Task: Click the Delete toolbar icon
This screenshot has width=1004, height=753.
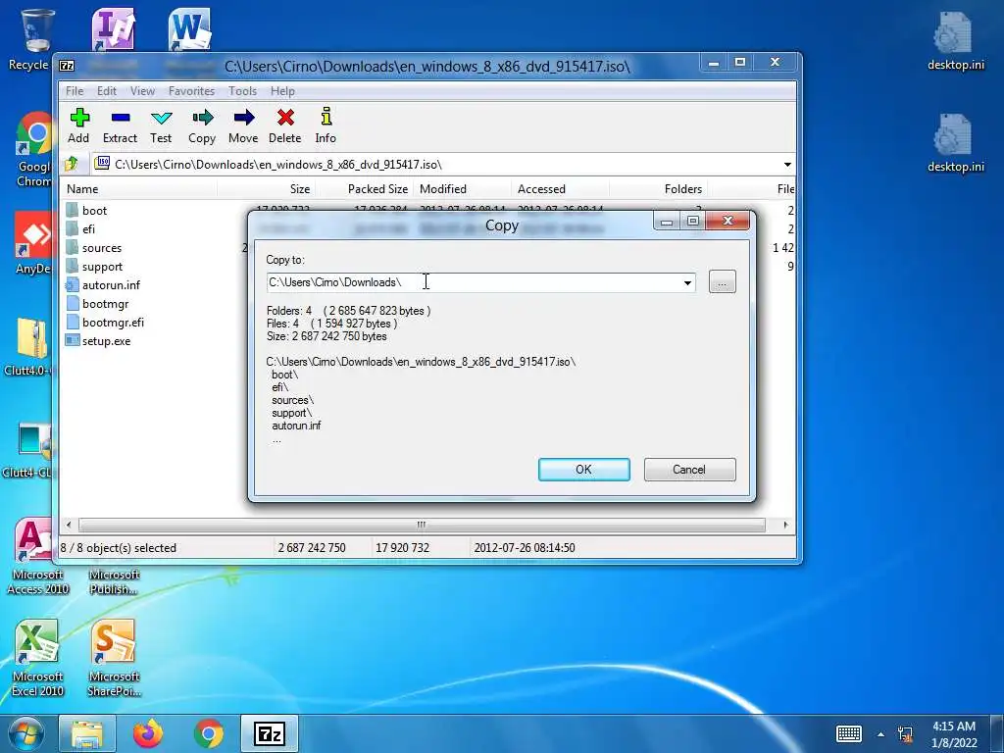Action: tap(285, 118)
